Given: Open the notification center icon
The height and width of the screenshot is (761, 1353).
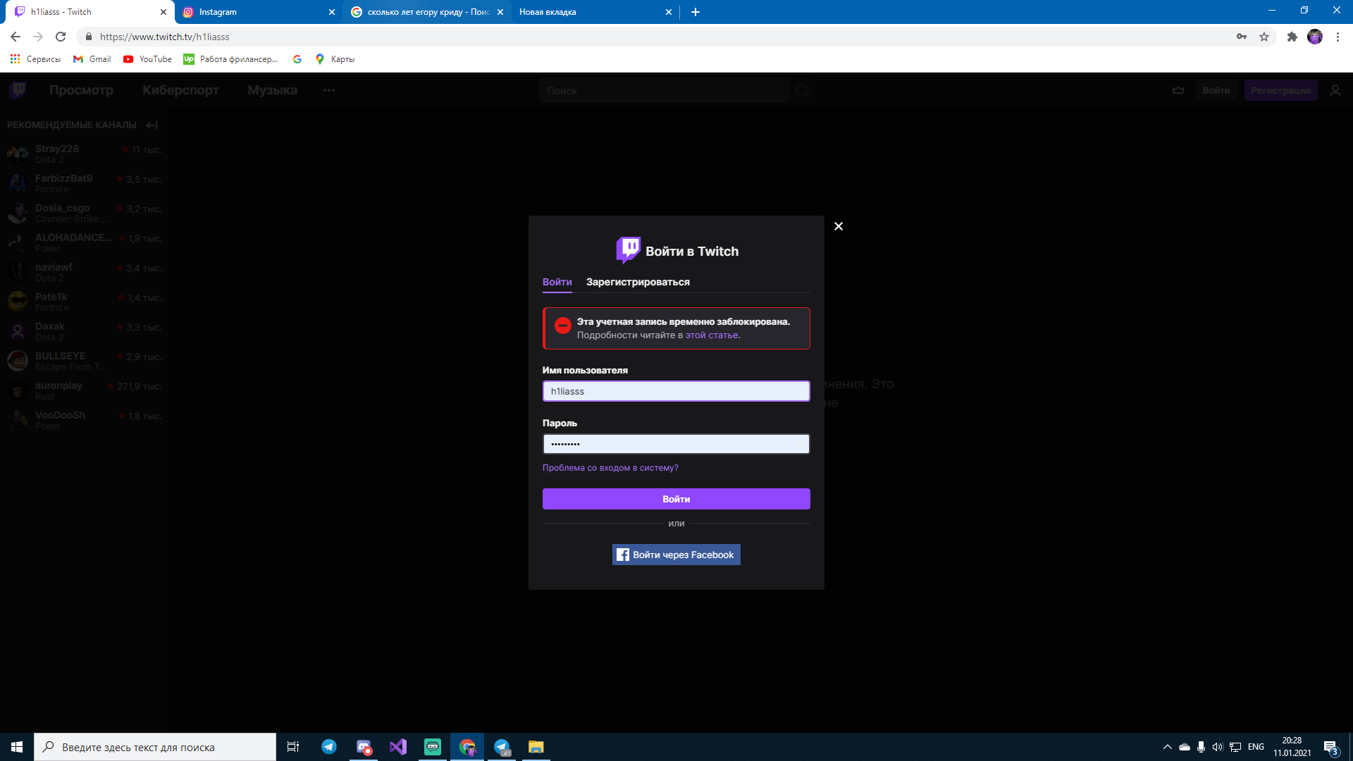Looking at the screenshot, I should pos(1330,747).
